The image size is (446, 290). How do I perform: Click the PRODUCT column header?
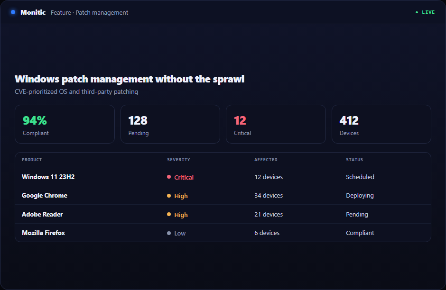pos(32,160)
